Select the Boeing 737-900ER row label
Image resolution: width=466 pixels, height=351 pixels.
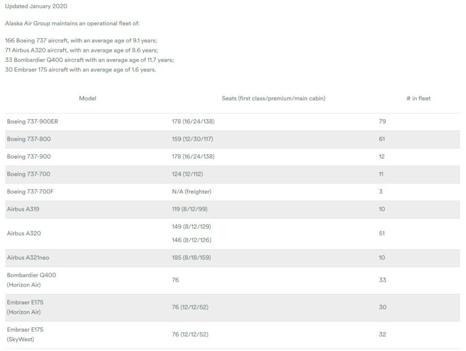pyautogui.click(x=33, y=121)
